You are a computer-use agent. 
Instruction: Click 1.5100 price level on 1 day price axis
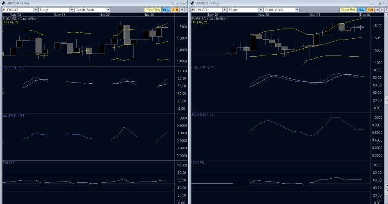point(182,27)
